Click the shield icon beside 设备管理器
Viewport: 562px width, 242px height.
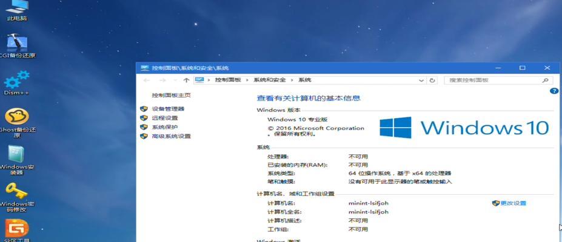(x=144, y=109)
